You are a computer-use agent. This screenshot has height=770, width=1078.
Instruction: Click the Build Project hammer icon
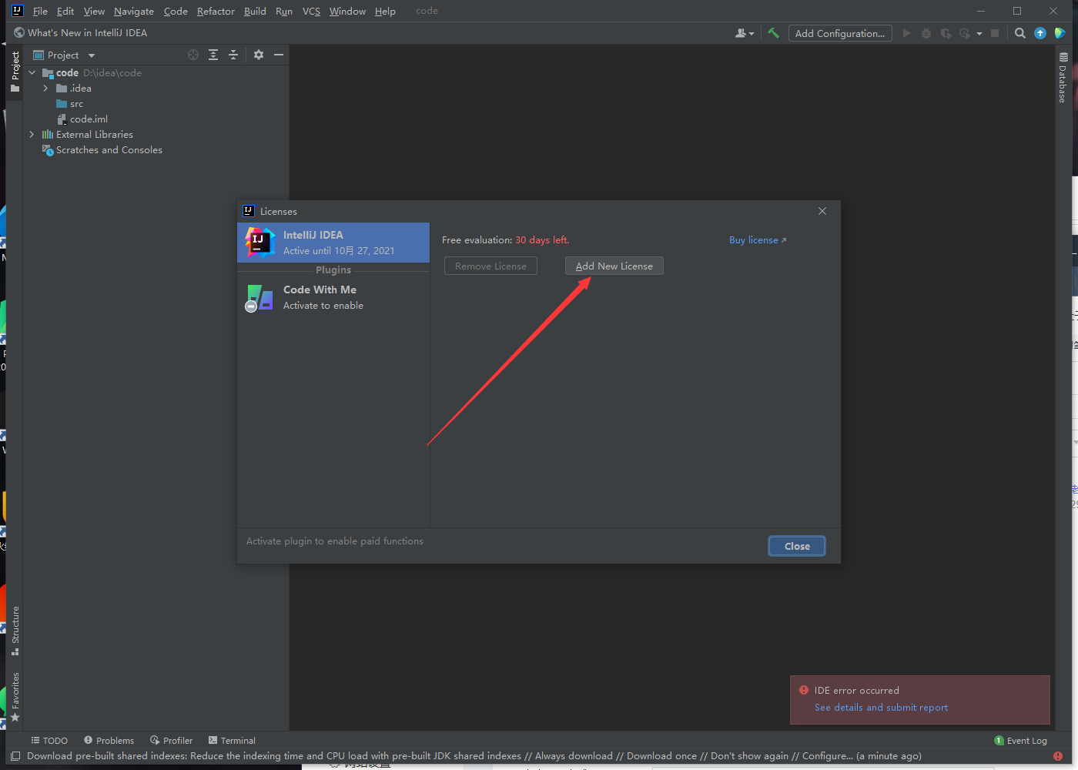(773, 33)
